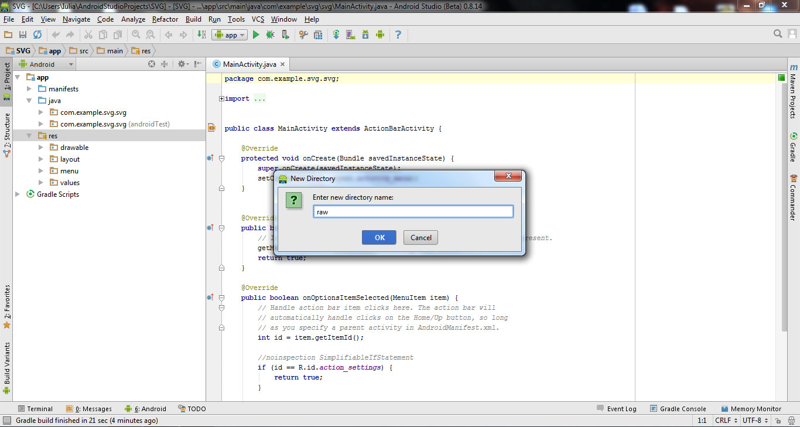Click the Forward navigation arrow

(183, 35)
